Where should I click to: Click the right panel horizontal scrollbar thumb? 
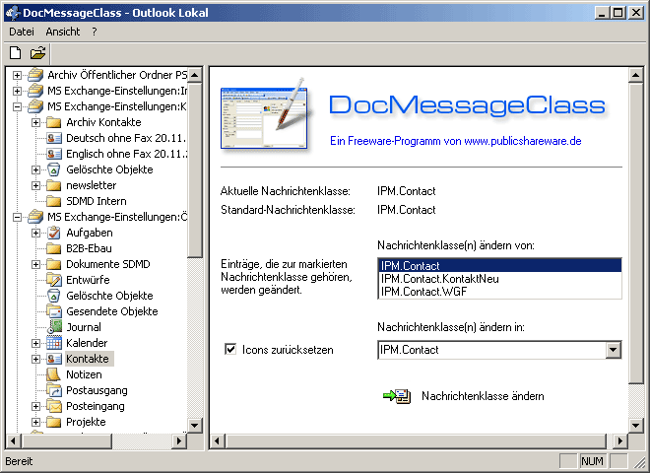416,440
